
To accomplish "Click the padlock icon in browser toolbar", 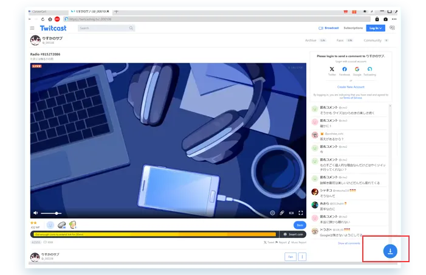I will click(377, 19).
